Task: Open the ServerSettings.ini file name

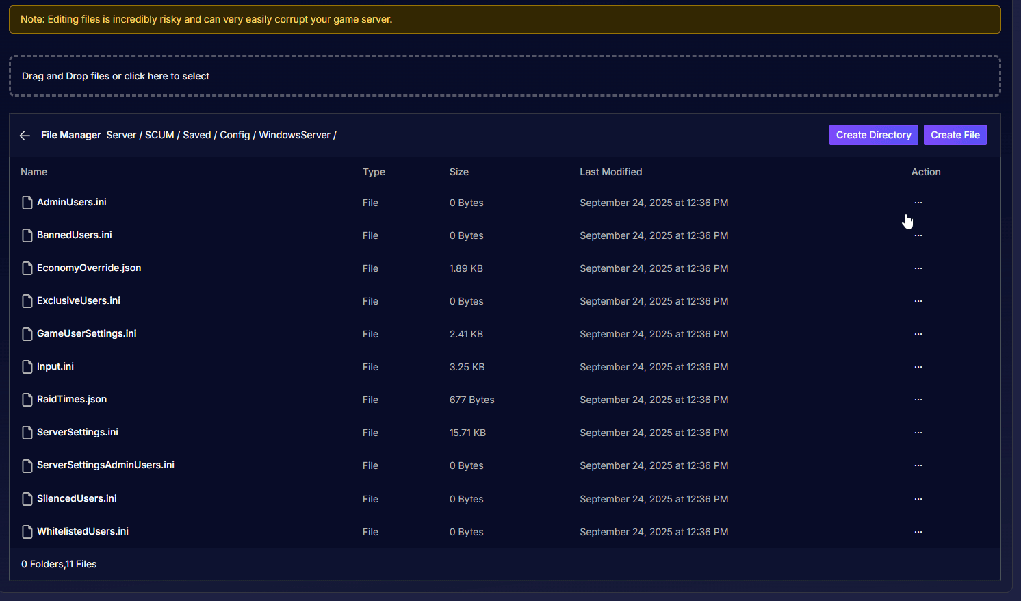Action: pos(77,432)
